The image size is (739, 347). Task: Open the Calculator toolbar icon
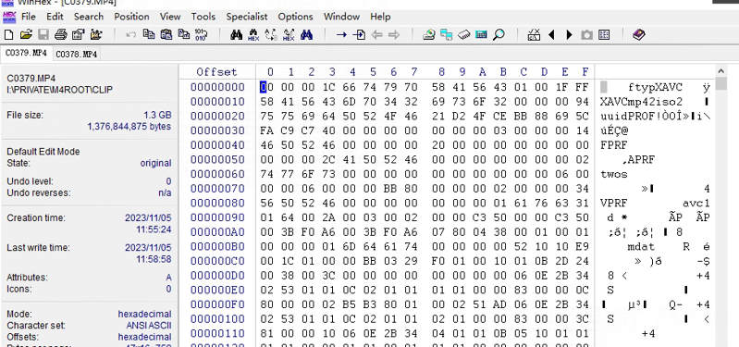(x=481, y=34)
